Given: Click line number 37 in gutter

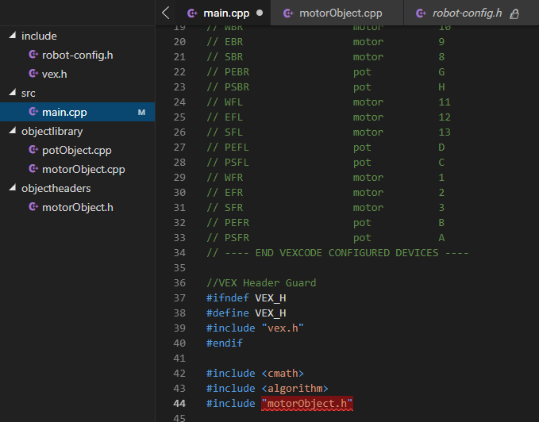Looking at the screenshot, I should [x=179, y=298].
